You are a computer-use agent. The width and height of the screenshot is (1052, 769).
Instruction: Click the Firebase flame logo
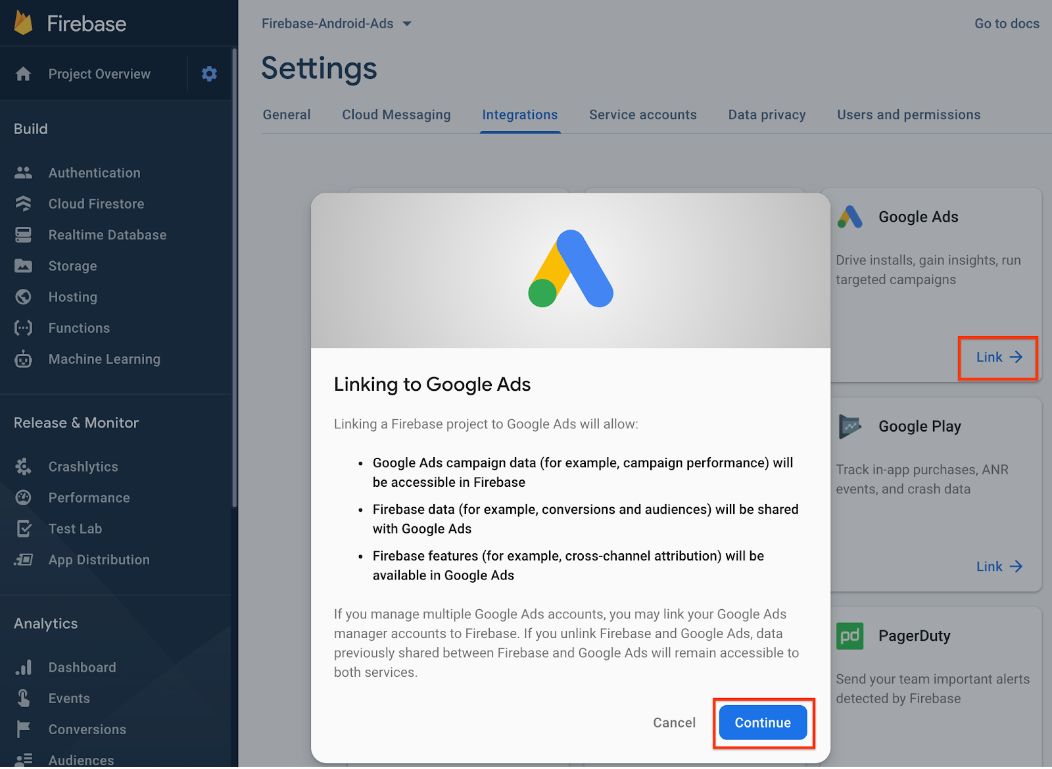click(23, 23)
